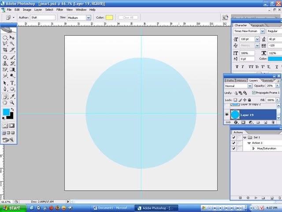Select the Gradient tool

[x=12, y=69]
